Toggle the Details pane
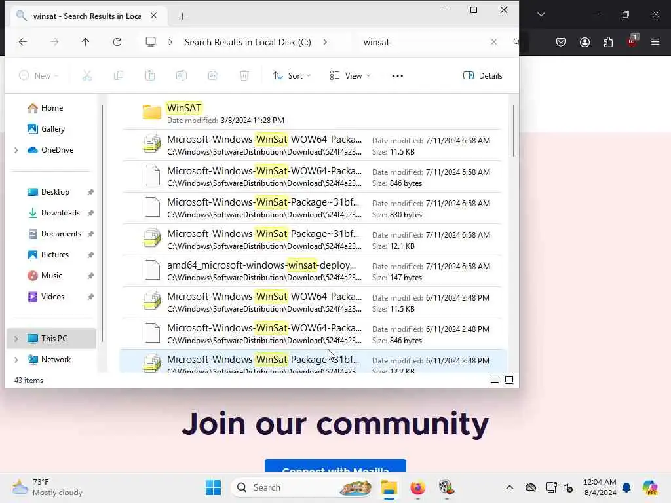The height and width of the screenshot is (503, 671). coord(483,76)
